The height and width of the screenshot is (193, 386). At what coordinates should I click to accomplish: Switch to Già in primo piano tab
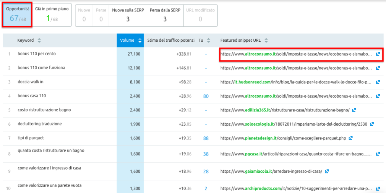click(x=52, y=14)
